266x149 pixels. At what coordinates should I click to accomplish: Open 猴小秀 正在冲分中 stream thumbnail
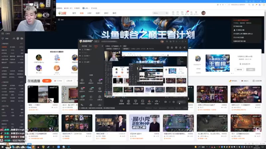tap(144, 123)
